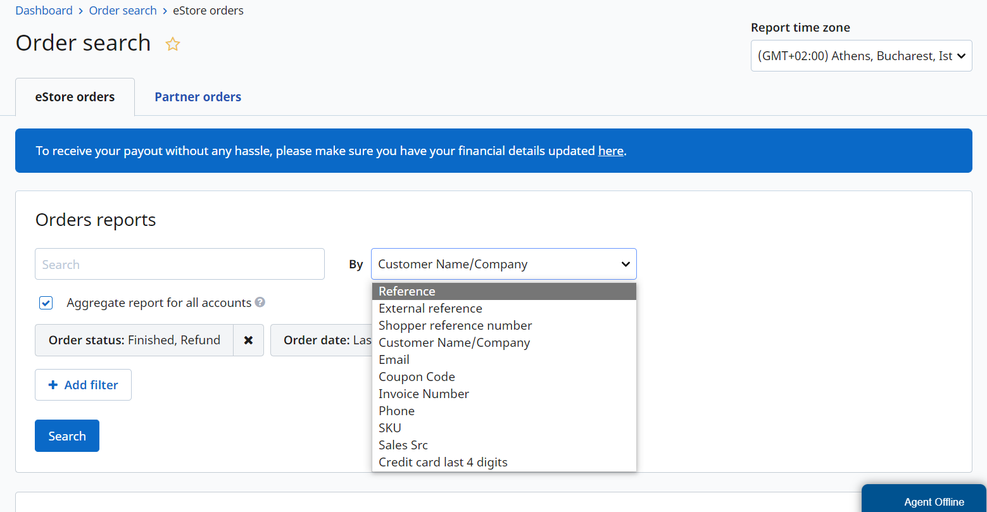987x512 pixels.
Task: Navigate to Dashboard from the breadcrumb
Action: [43, 10]
